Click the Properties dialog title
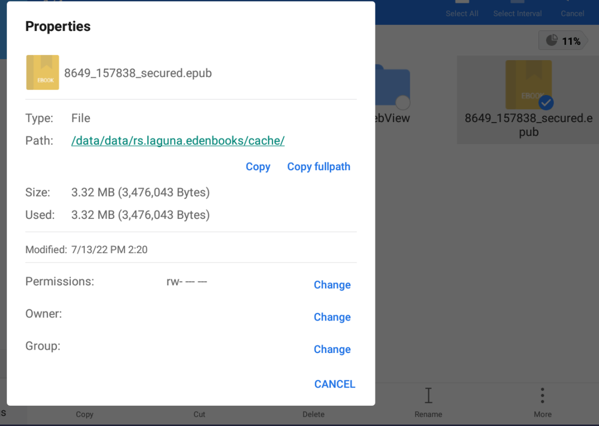This screenshot has width=599, height=426. 58,27
